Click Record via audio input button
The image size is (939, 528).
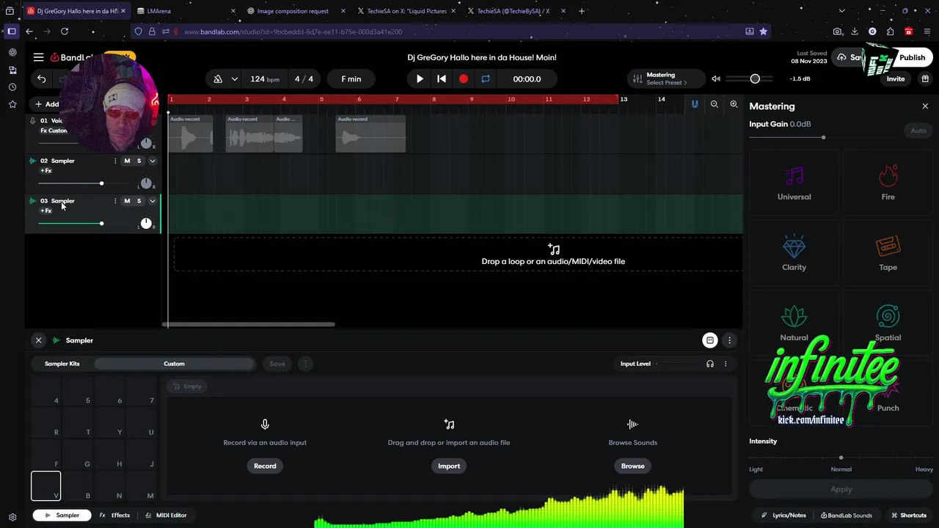point(265,466)
